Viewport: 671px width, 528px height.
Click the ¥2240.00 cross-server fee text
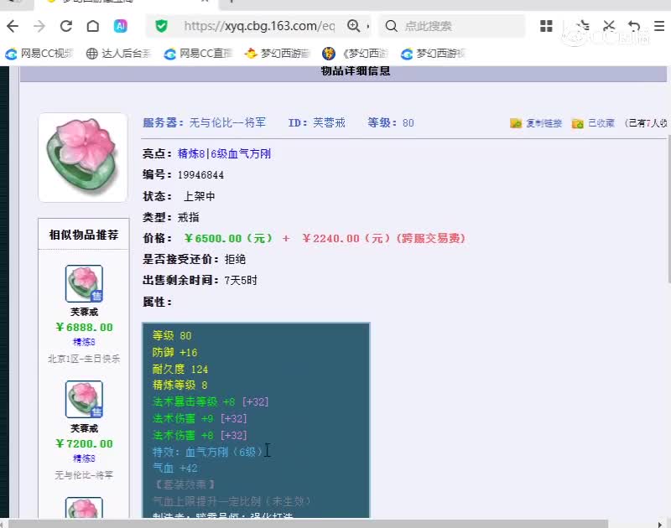click(383, 238)
